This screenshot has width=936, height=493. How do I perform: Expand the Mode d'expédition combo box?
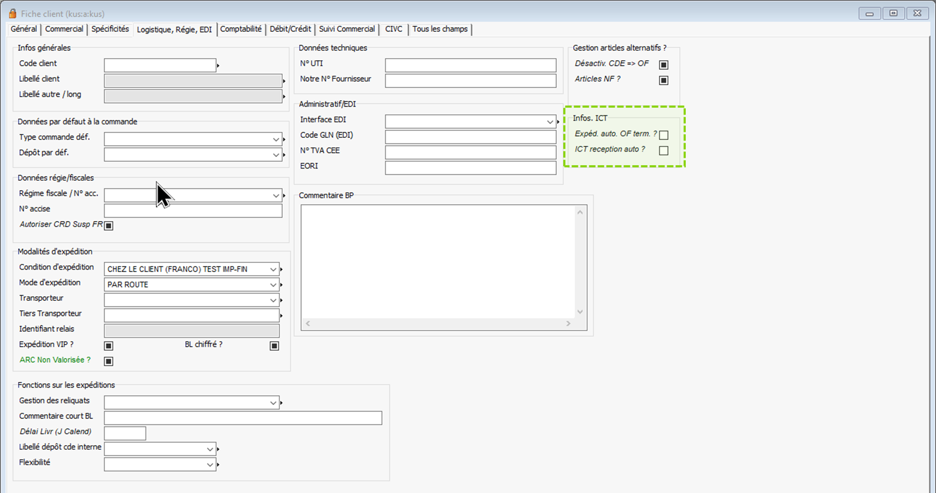273,285
